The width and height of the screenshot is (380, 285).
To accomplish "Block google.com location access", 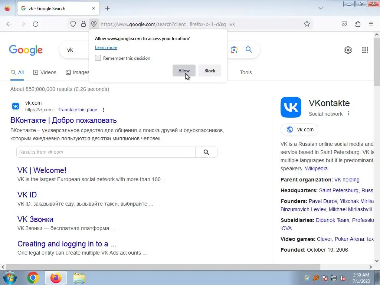I will click(210, 71).
